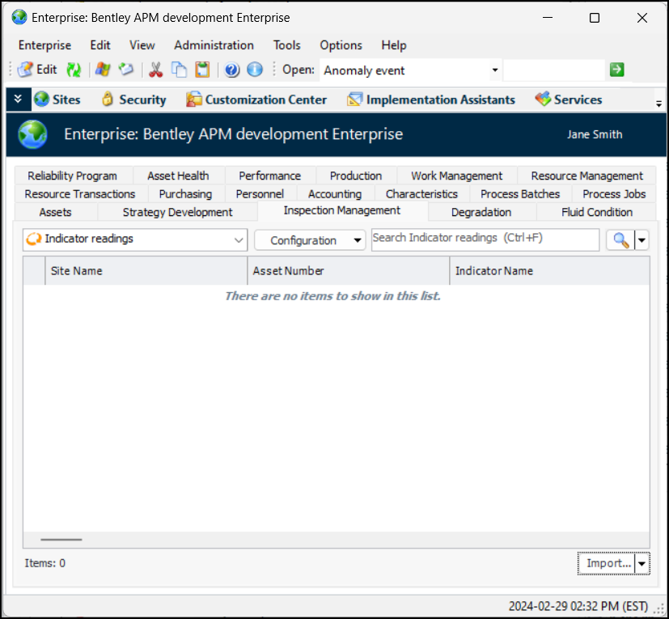Open Implementation Assistants
669x619 pixels.
[x=431, y=100]
